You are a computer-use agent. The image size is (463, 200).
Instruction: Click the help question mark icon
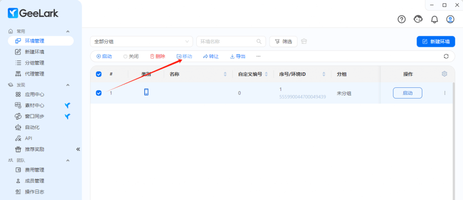402,19
